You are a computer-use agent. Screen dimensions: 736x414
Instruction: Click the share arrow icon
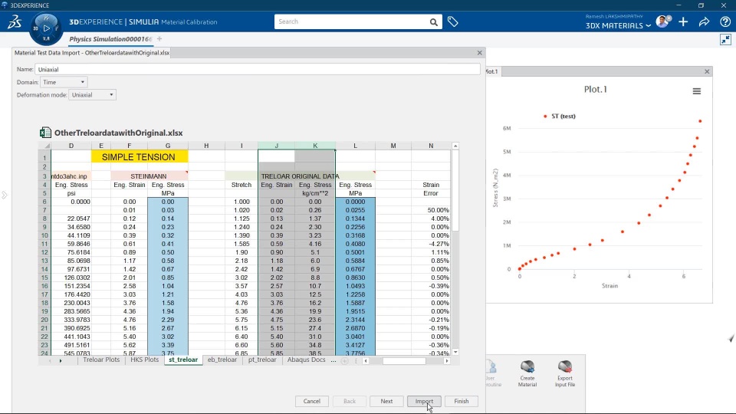coord(704,21)
